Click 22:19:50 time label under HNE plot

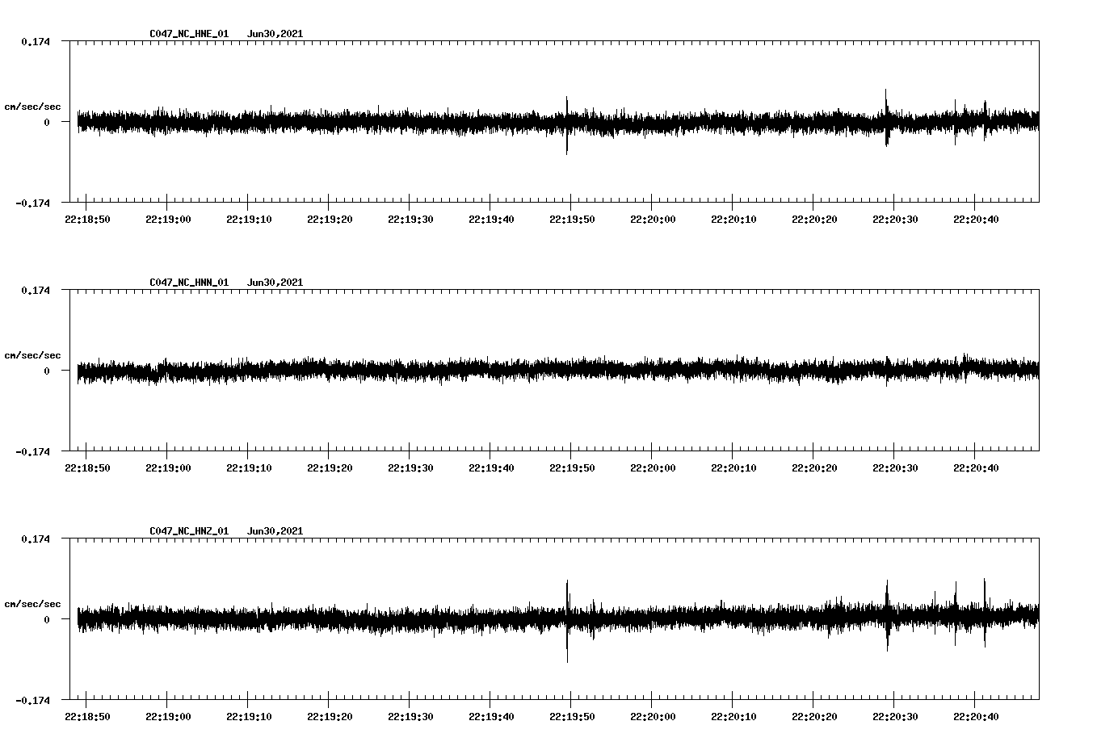[572, 220]
